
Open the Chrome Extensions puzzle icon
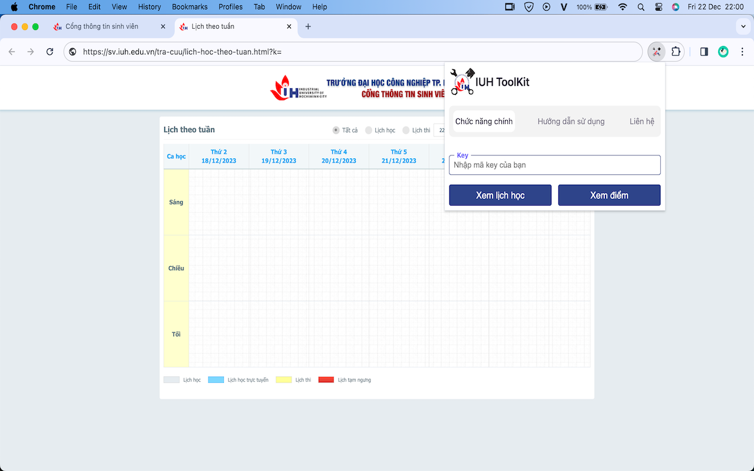(676, 52)
